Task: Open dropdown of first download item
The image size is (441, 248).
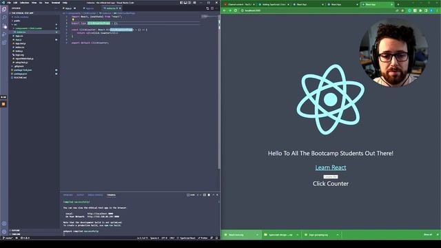Action: (x=257, y=235)
